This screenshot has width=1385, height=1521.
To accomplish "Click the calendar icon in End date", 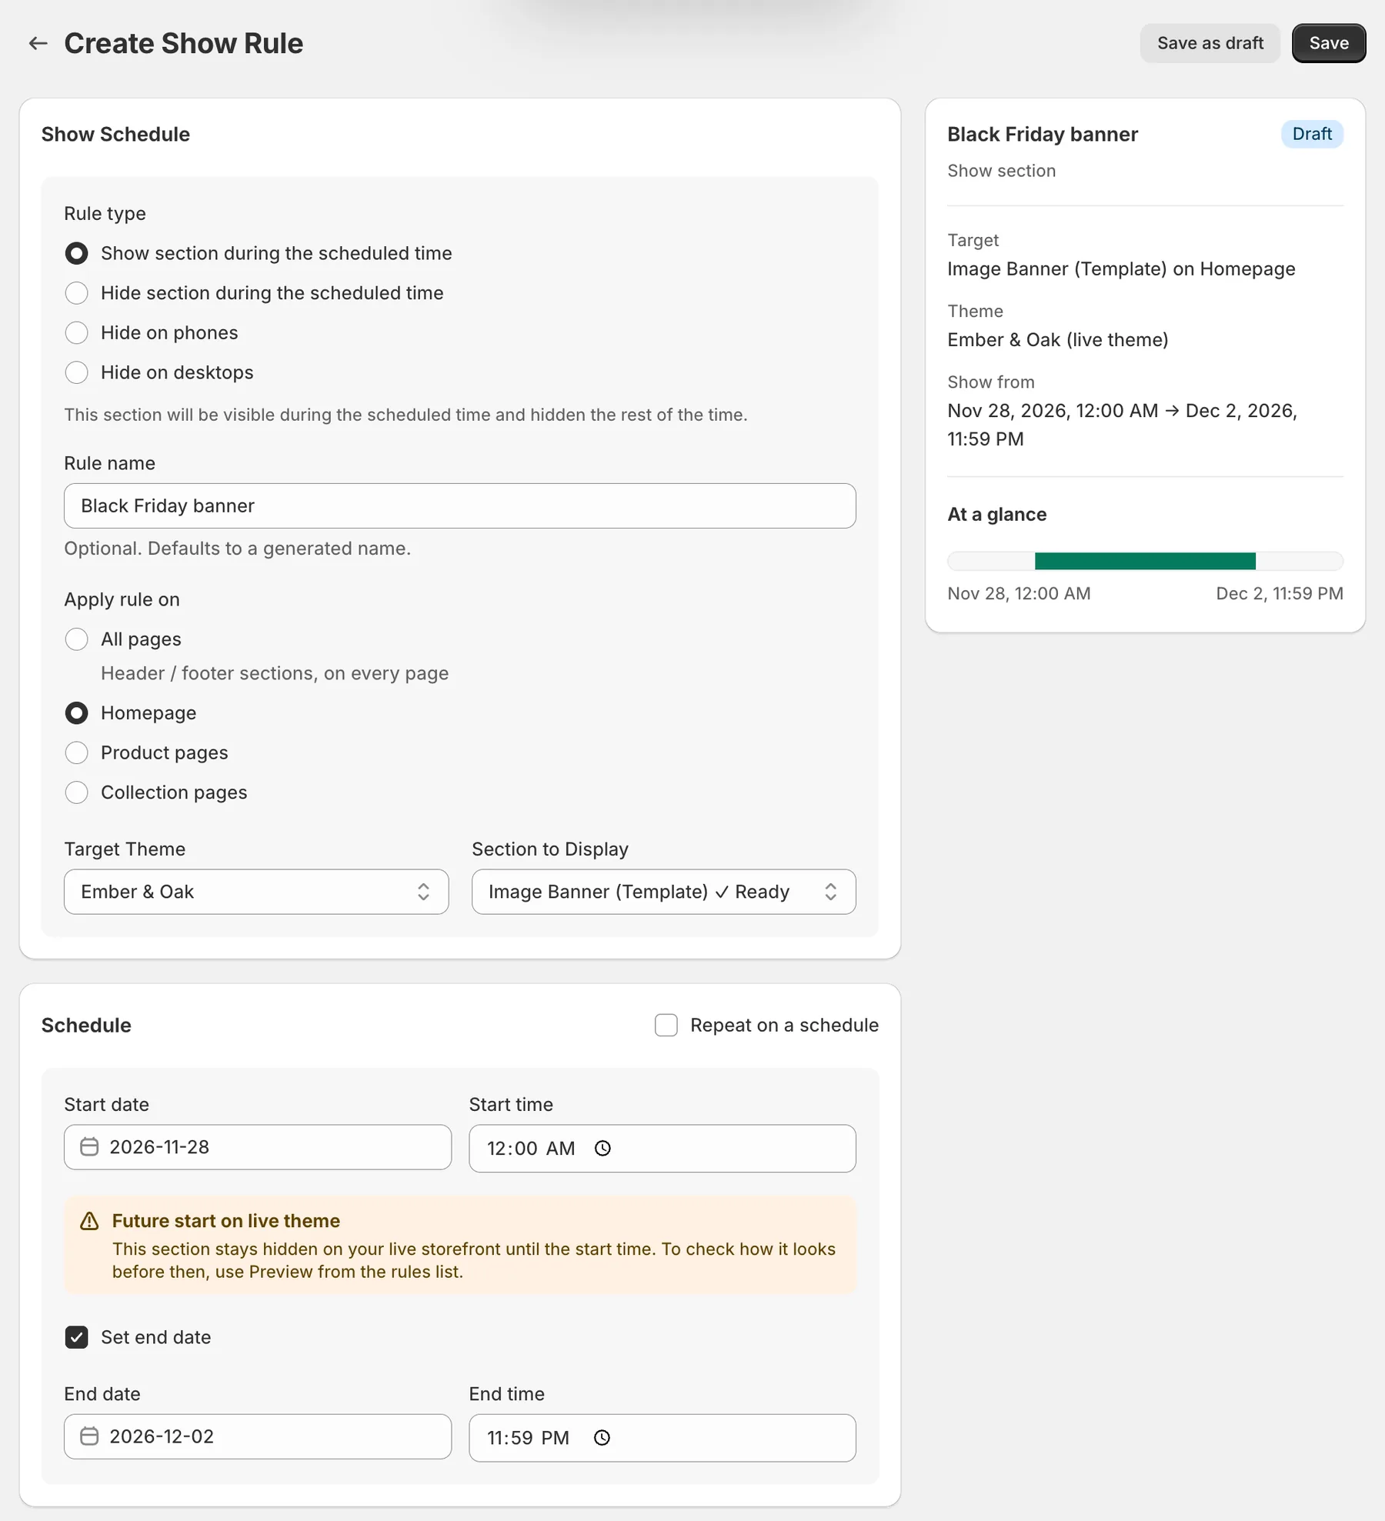I will (89, 1436).
